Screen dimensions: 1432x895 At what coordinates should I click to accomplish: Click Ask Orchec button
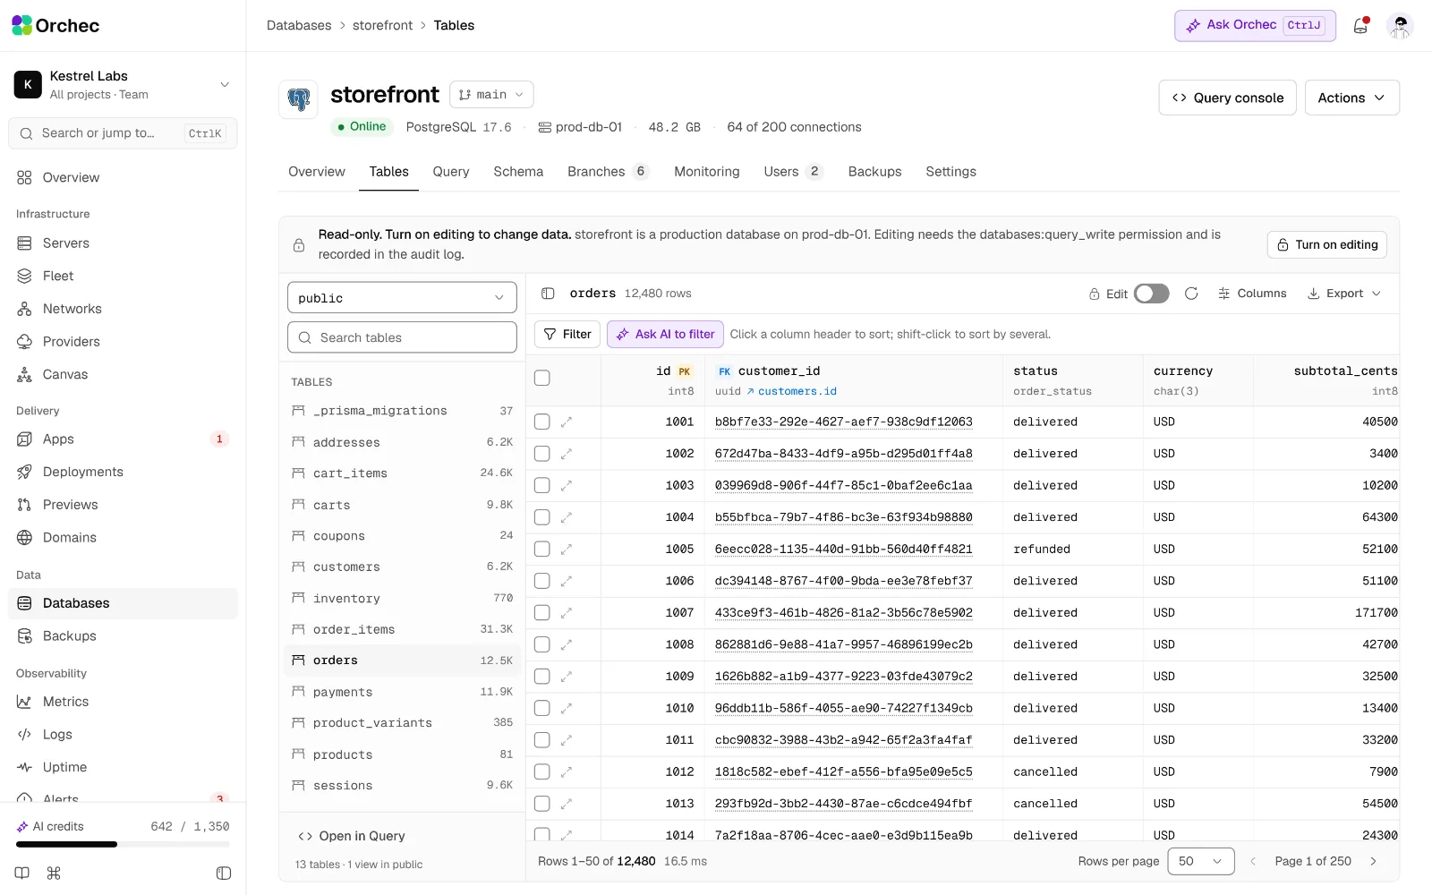coord(1255,26)
